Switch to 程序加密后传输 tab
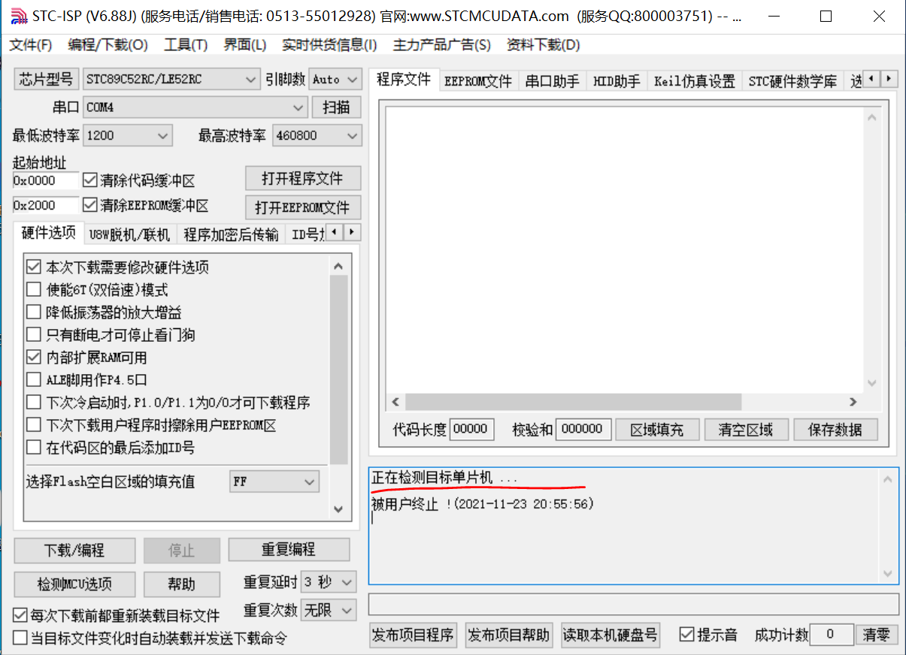 tap(231, 234)
